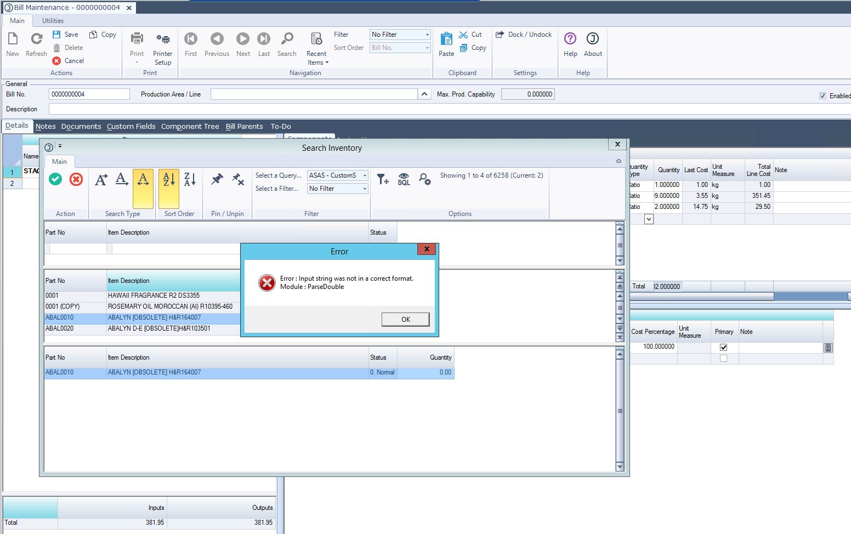Open the SQL view icon
Image resolution: width=851 pixels, height=534 pixels.
tap(404, 179)
